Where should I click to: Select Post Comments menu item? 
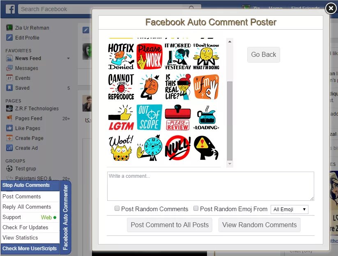coord(30,196)
